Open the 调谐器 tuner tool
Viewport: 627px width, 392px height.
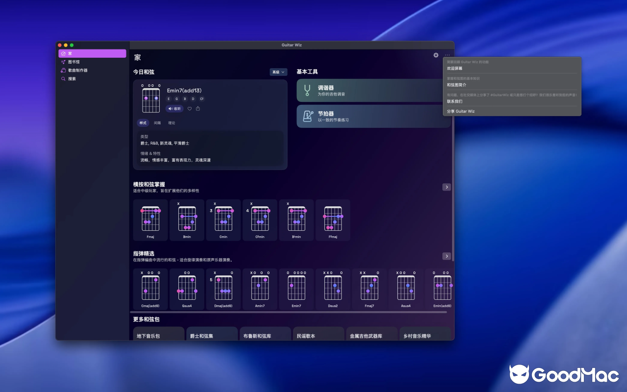point(373,91)
